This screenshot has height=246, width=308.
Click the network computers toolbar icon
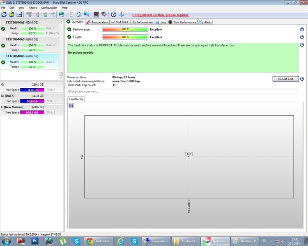point(86,14)
